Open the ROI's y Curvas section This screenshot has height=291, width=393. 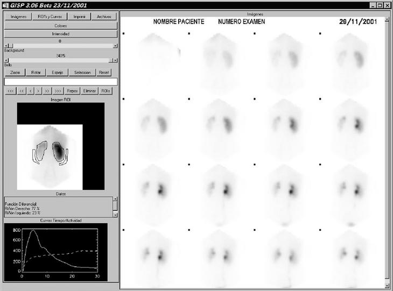[48, 17]
